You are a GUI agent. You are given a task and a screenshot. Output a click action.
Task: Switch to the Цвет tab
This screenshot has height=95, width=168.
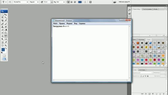(x=134, y=39)
